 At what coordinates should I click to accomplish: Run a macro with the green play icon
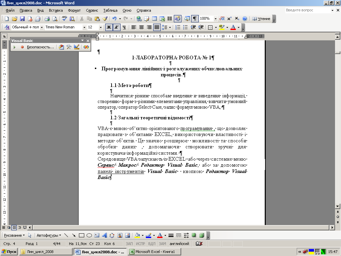(x=14, y=47)
